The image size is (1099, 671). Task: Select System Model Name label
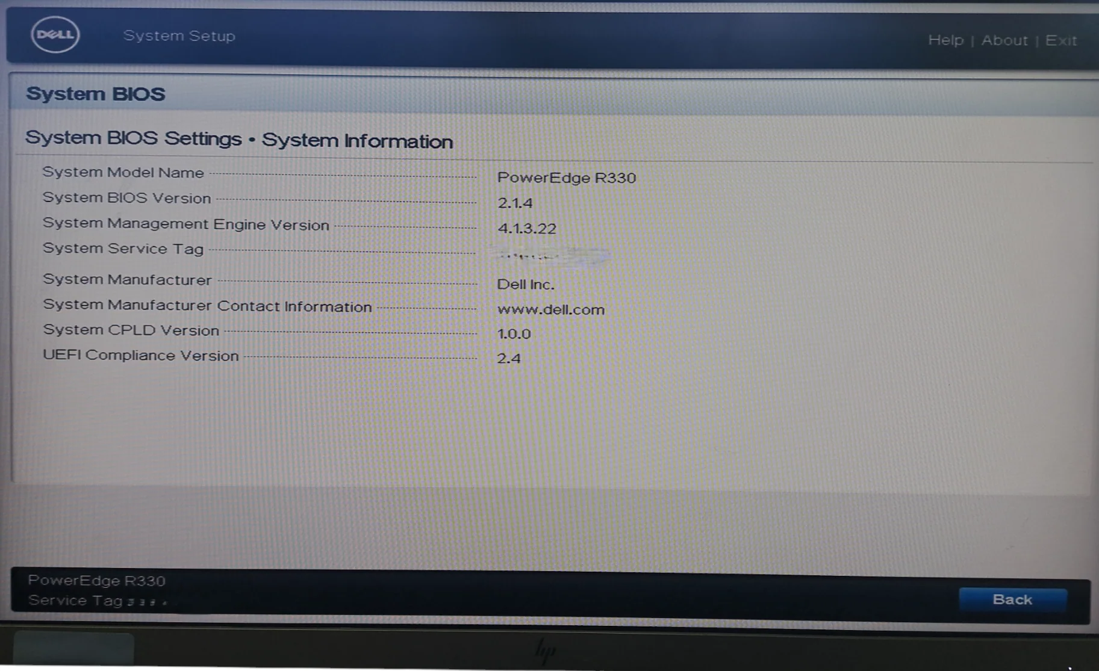pos(123,173)
